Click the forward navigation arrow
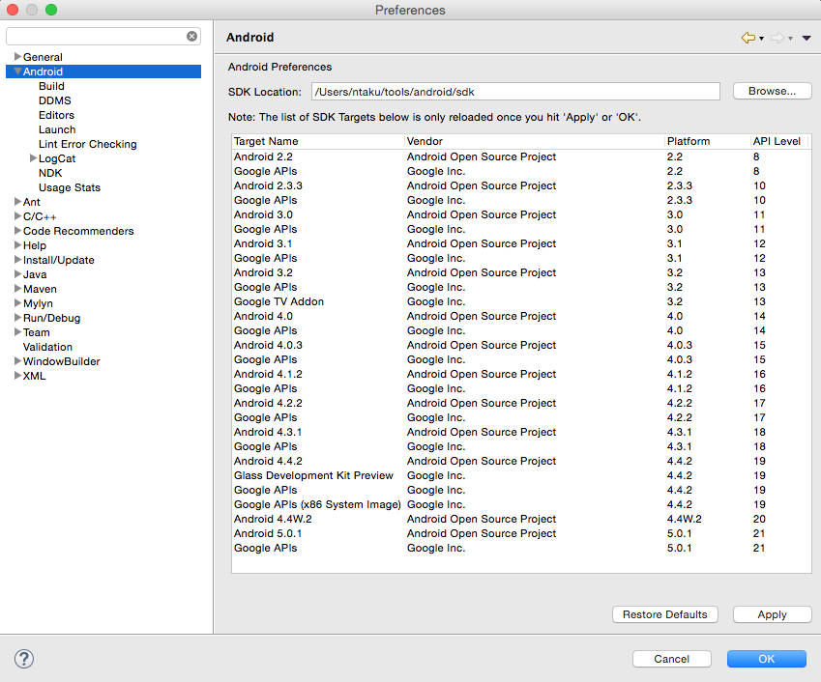Image resolution: width=821 pixels, height=682 pixels. 777,38
